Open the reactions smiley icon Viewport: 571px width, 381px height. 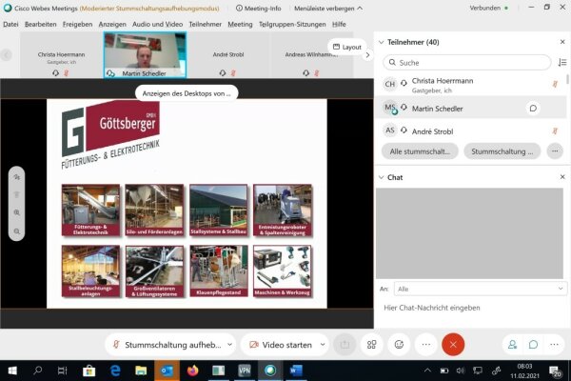coord(399,345)
